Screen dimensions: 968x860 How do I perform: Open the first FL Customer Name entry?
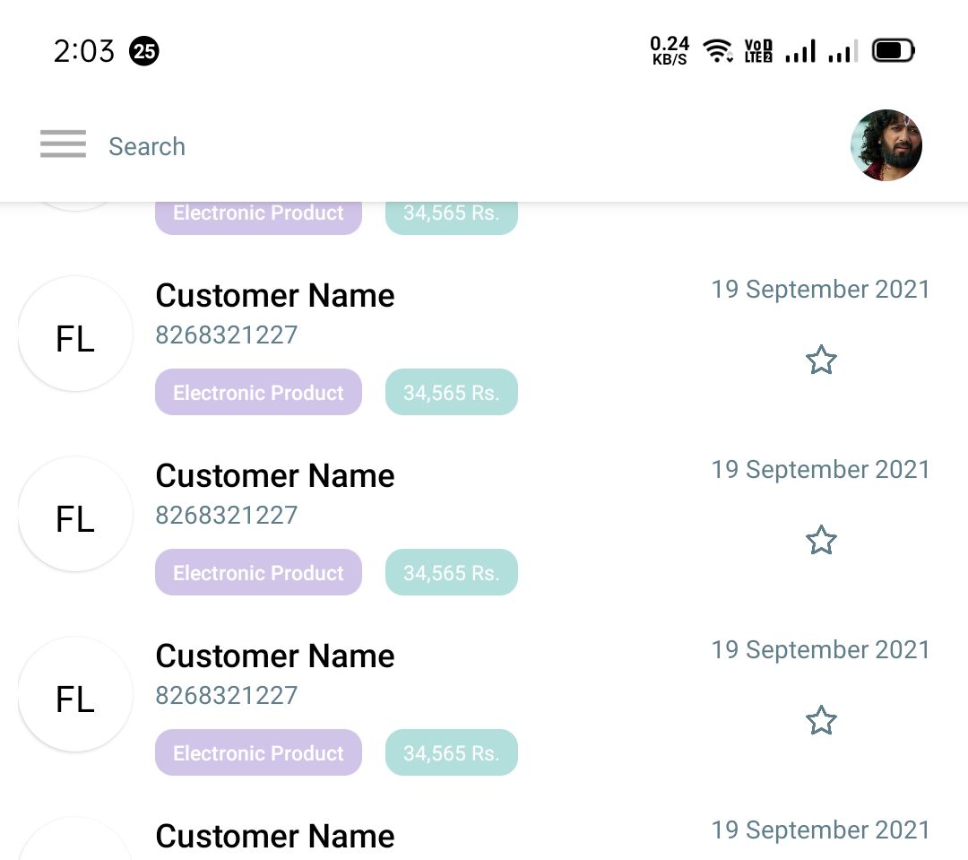(x=275, y=296)
